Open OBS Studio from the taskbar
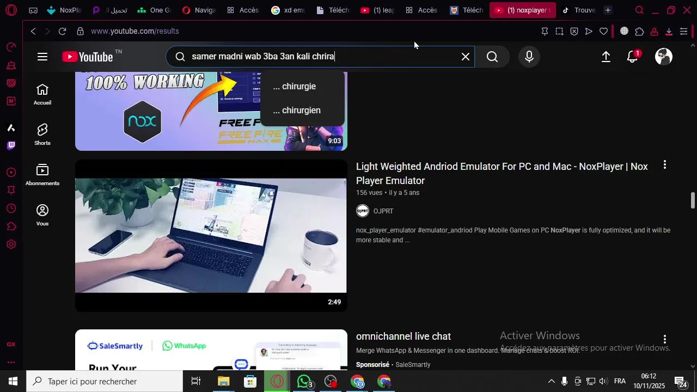 point(331,382)
